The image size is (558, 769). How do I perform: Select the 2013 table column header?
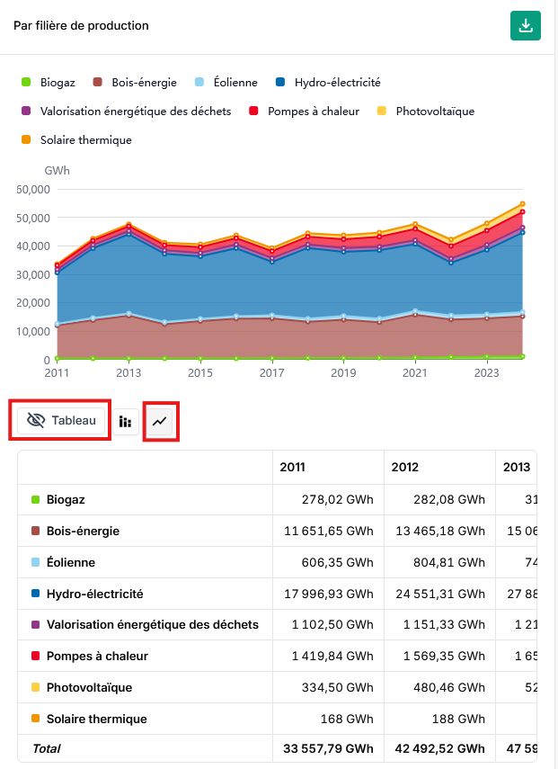517,467
